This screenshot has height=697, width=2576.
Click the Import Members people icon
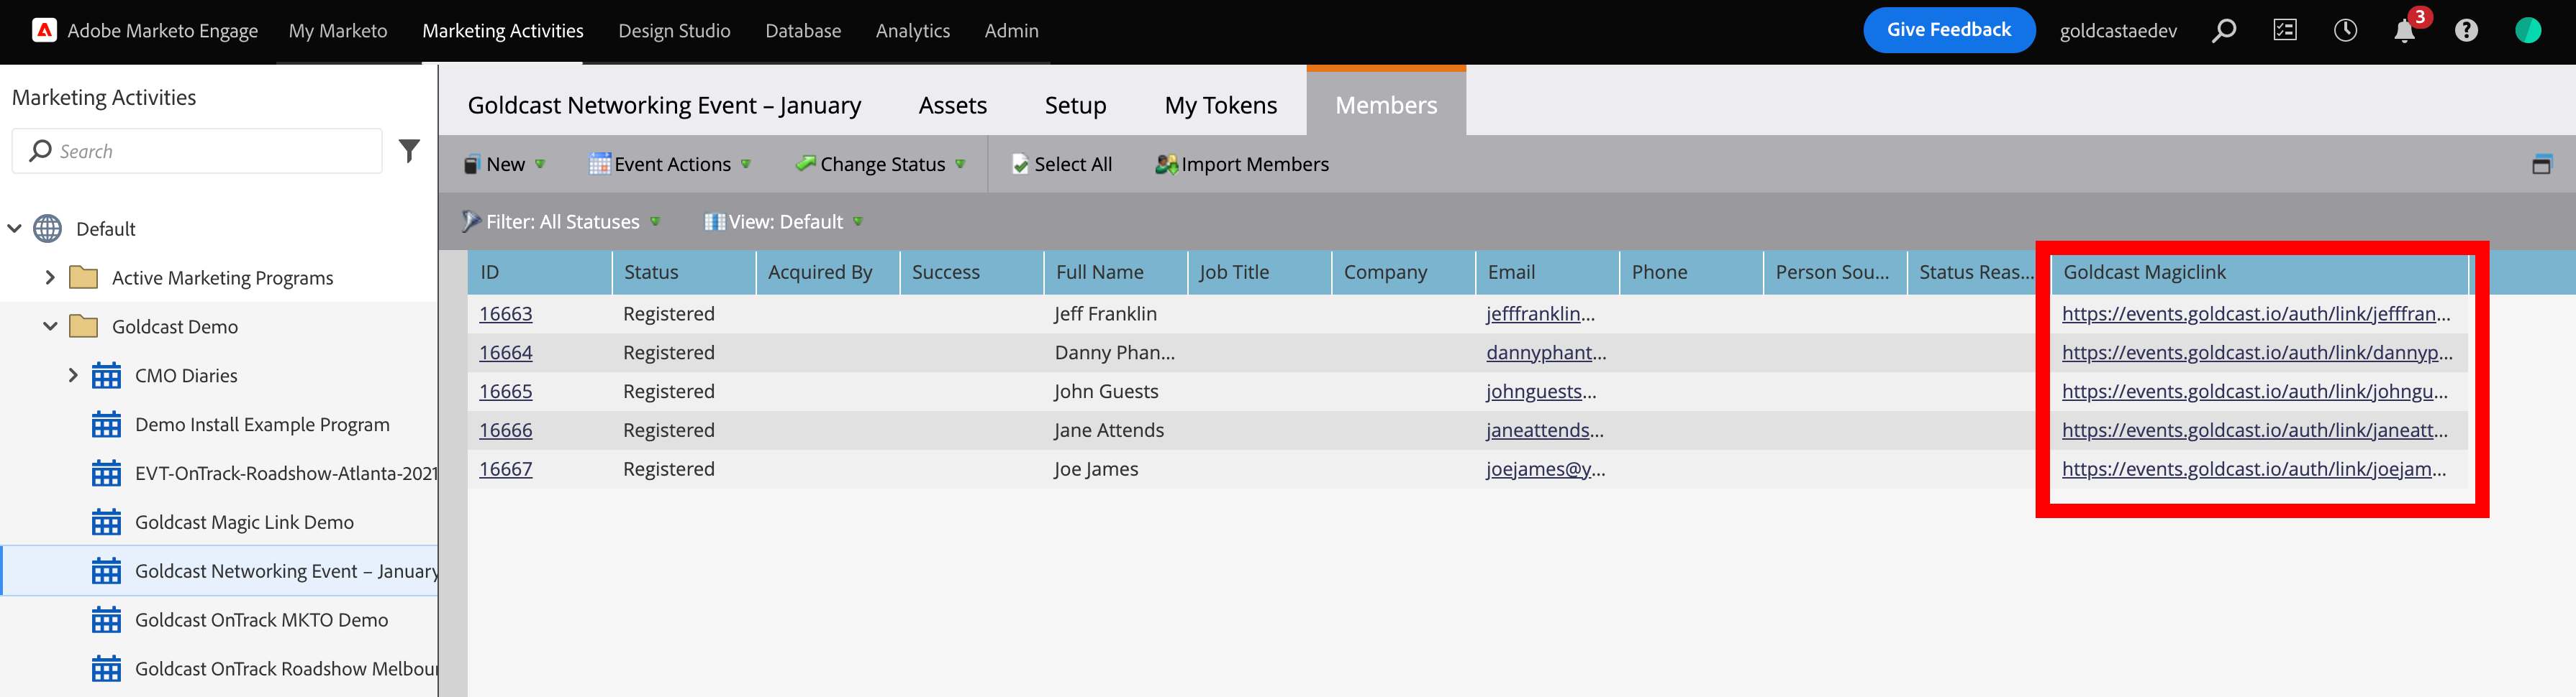tap(1166, 165)
